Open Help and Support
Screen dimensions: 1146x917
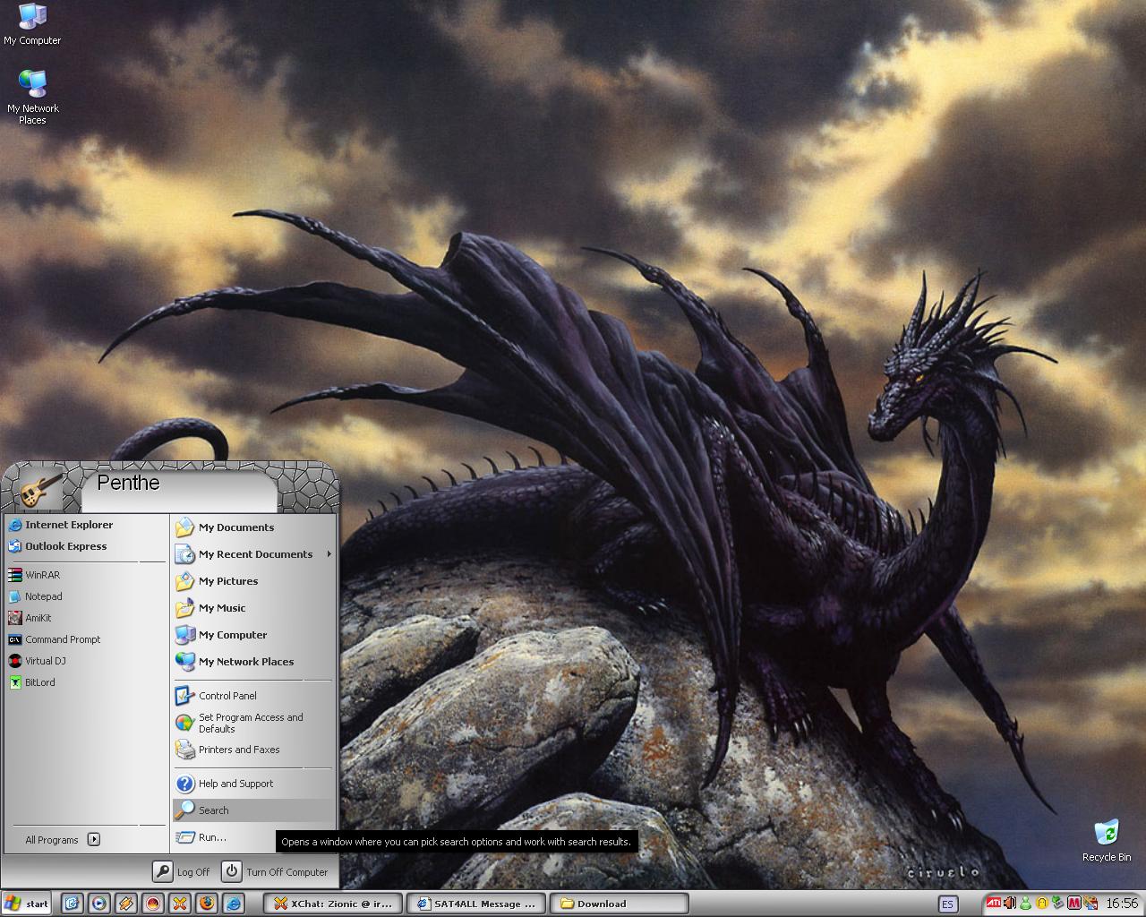253,784
